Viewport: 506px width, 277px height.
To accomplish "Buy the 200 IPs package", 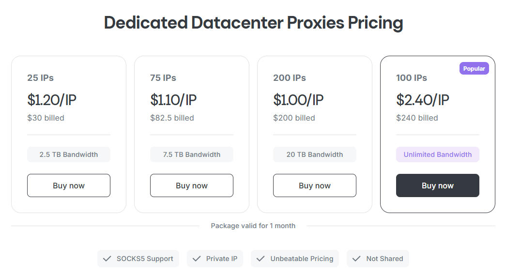I will [315, 185].
